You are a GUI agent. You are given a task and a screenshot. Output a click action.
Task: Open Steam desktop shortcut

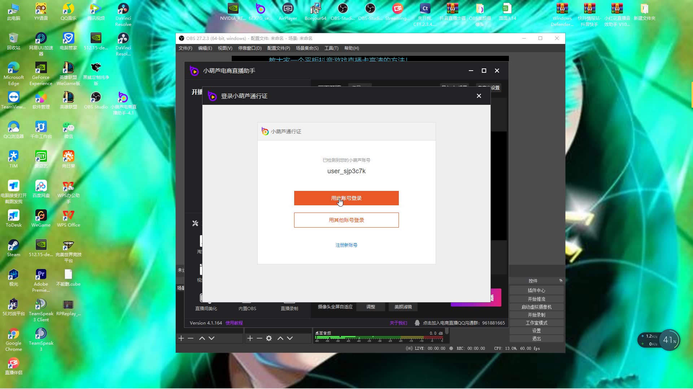point(14,248)
